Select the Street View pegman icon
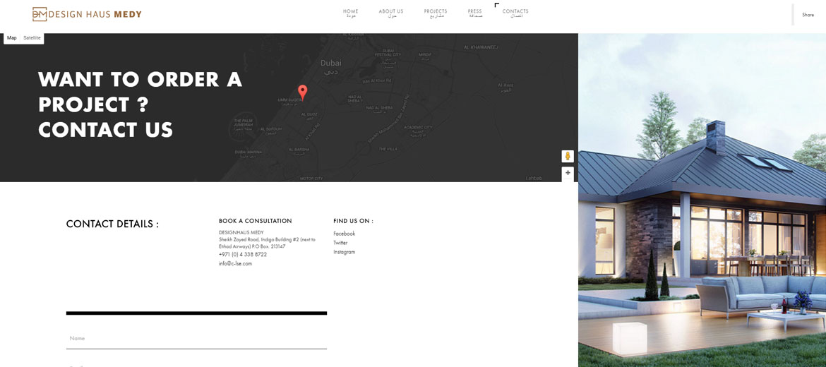Screen dimensions: 826x367 (x=567, y=156)
